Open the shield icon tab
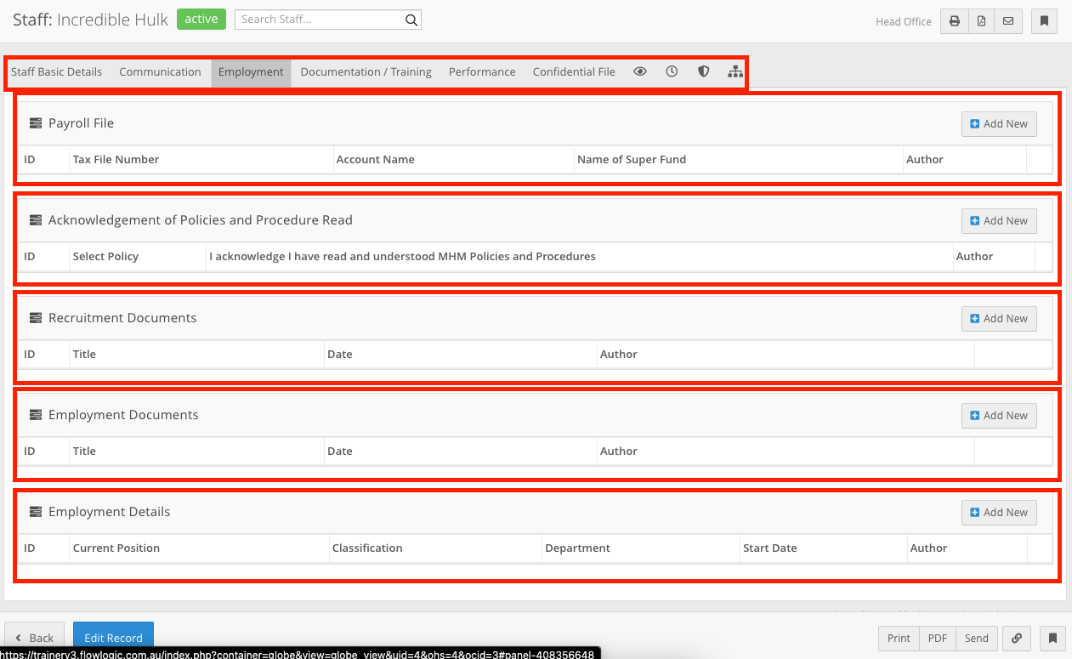The width and height of the screenshot is (1072, 659). coord(703,71)
